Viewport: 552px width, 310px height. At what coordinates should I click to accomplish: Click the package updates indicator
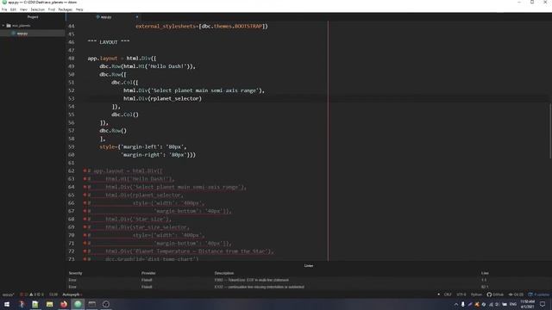click(x=538, y=294)
